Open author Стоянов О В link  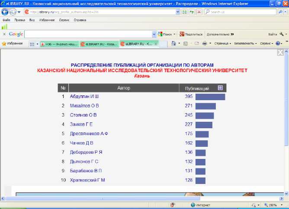tap(83, 115)
